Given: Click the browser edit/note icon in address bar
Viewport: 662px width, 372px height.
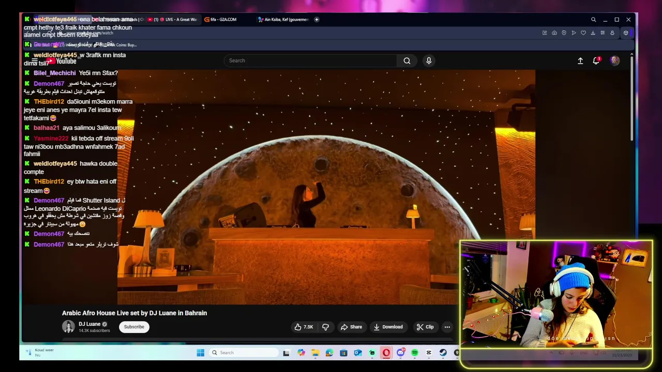Looking at the screenshot, I should (545, 33).
